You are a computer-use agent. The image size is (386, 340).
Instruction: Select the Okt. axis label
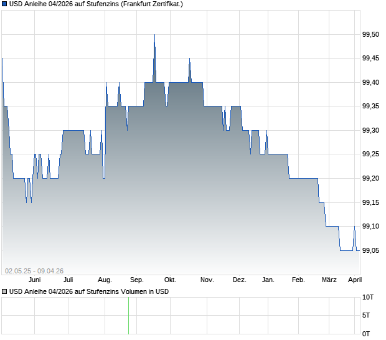(170, 280)
